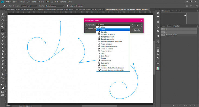Open the workspace switcher icon
Screen dimensions: 199x107
pyautogui.click(x=191, y=6)
